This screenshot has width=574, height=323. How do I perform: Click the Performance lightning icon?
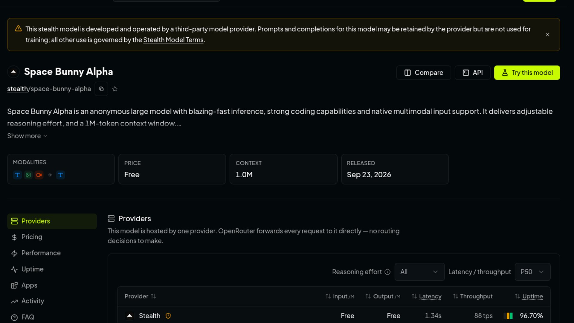[14, 253]
